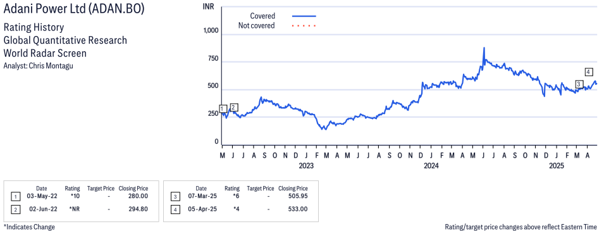The image size is (604, 231).
Task: Click the 2025 year label
Action: coord(556,166)
